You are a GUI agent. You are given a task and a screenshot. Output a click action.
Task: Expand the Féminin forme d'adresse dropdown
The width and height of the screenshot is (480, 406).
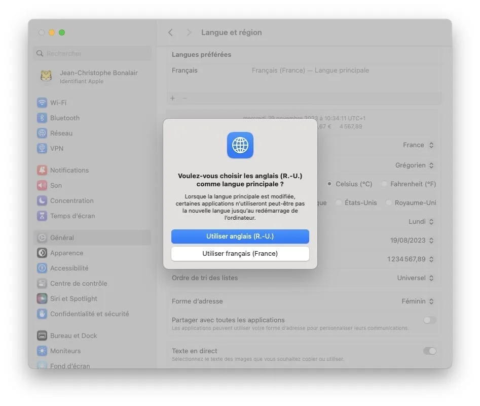pos(418,301)
